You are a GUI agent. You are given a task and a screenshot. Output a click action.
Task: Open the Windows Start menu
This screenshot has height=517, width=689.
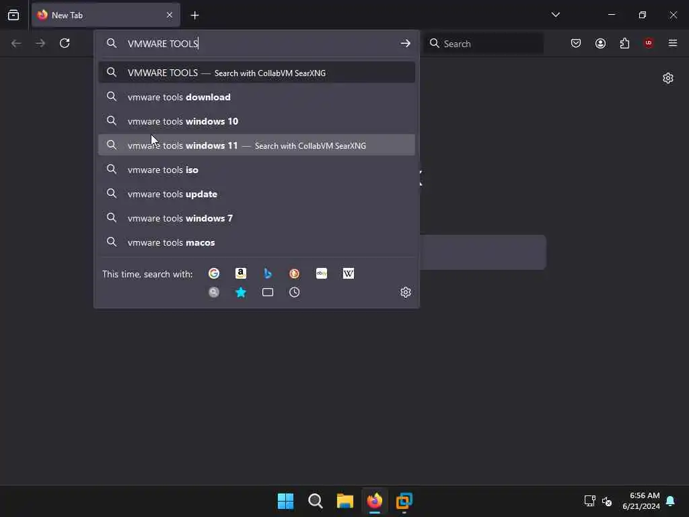tap(285, 501)
